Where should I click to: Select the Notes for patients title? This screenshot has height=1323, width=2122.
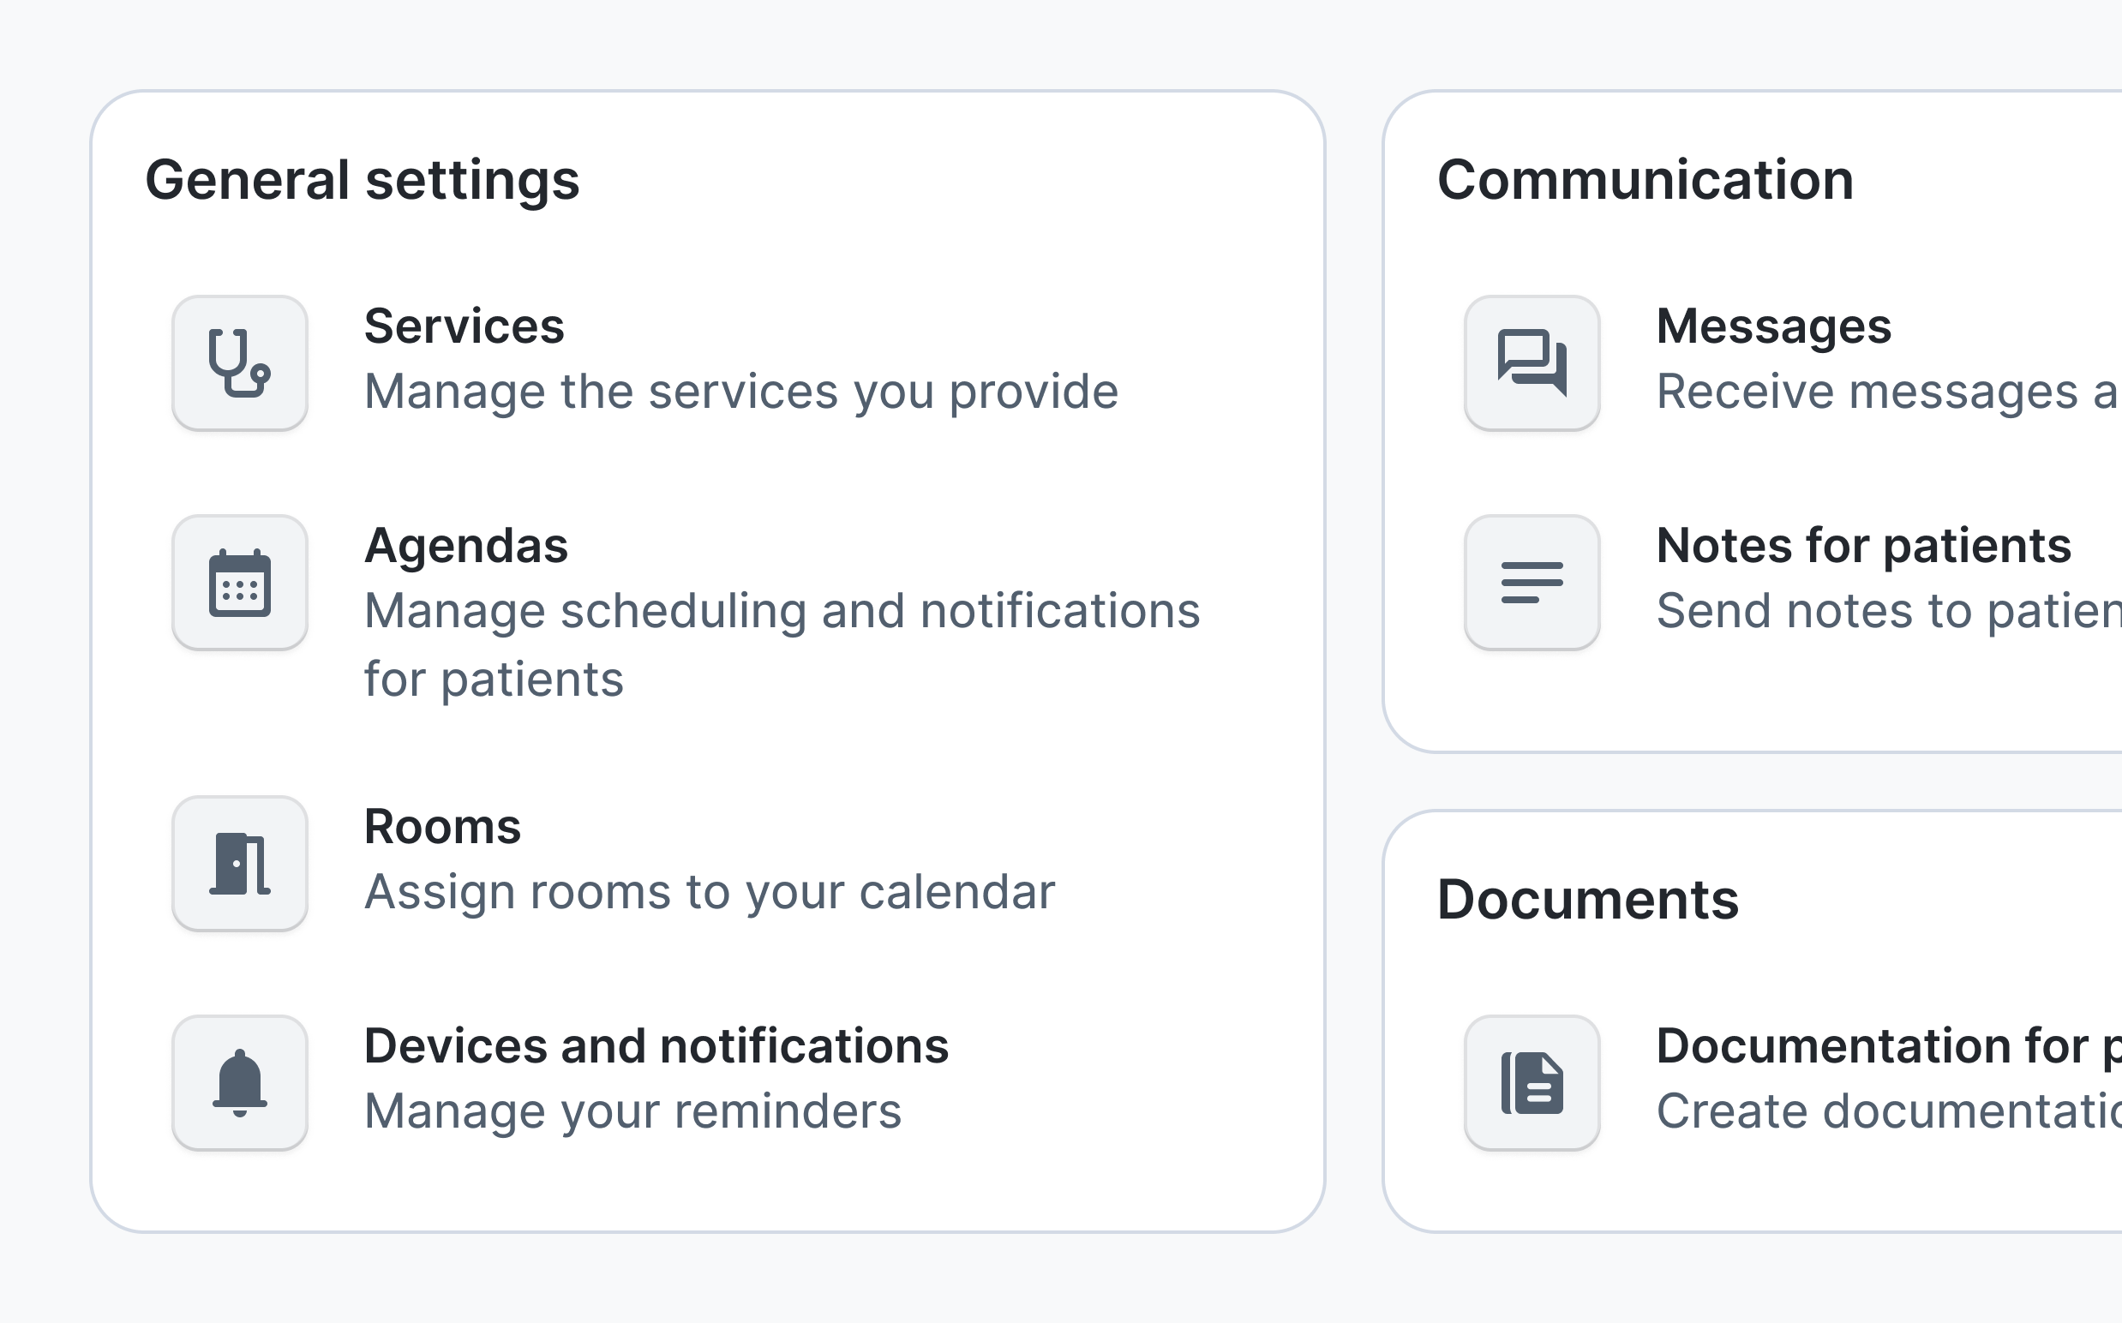pos(1864,546)
